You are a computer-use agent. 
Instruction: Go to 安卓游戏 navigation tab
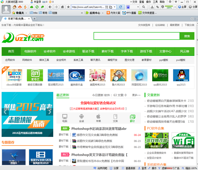[x=69, y=51]
